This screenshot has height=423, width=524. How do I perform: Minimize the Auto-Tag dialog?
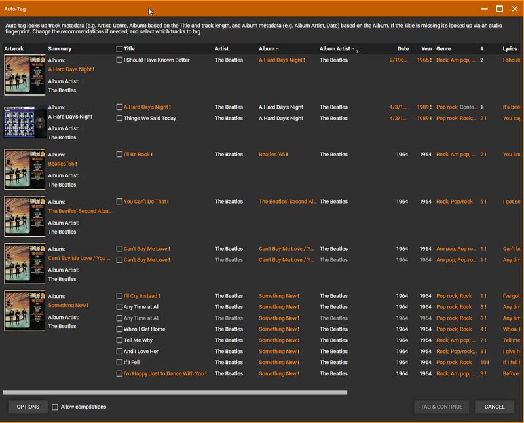(x=484, y=9)
